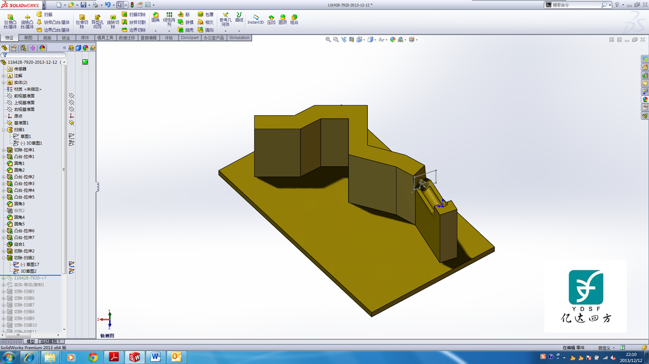Collapse the 切除-扫描2 feature node
This screenshot has height=364, width=649.
tap(3, 258)
